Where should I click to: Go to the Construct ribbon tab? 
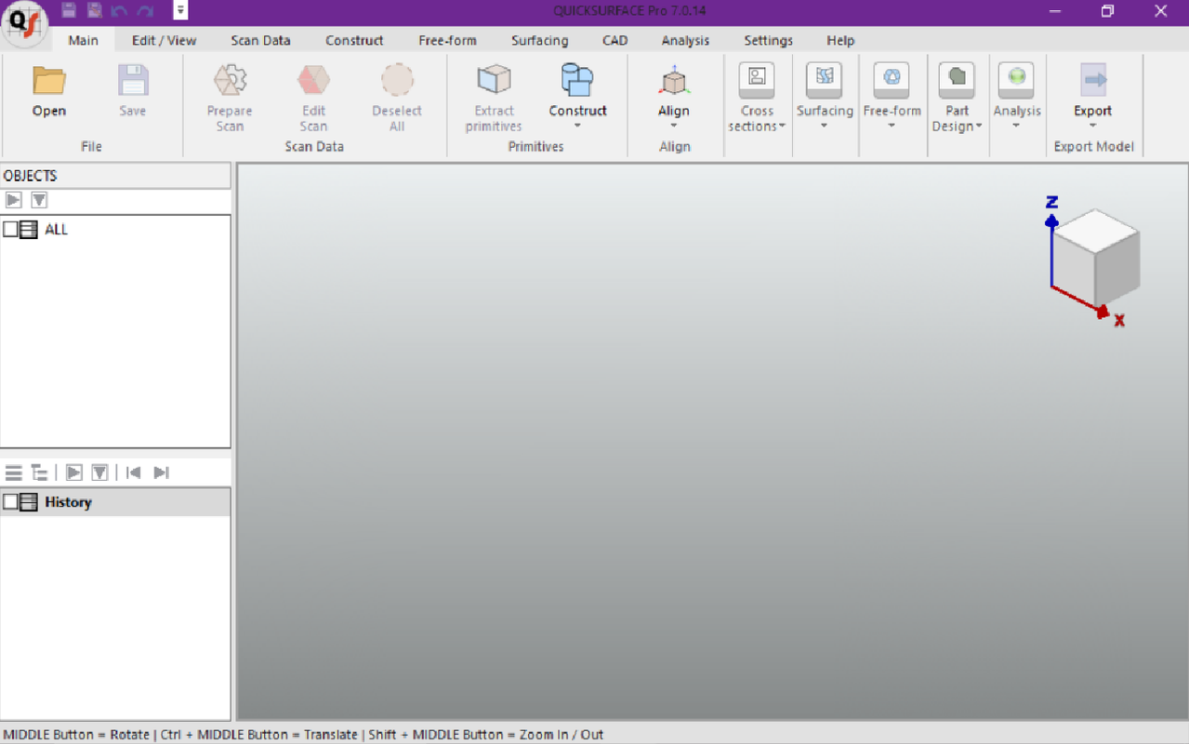click(354, 40)
